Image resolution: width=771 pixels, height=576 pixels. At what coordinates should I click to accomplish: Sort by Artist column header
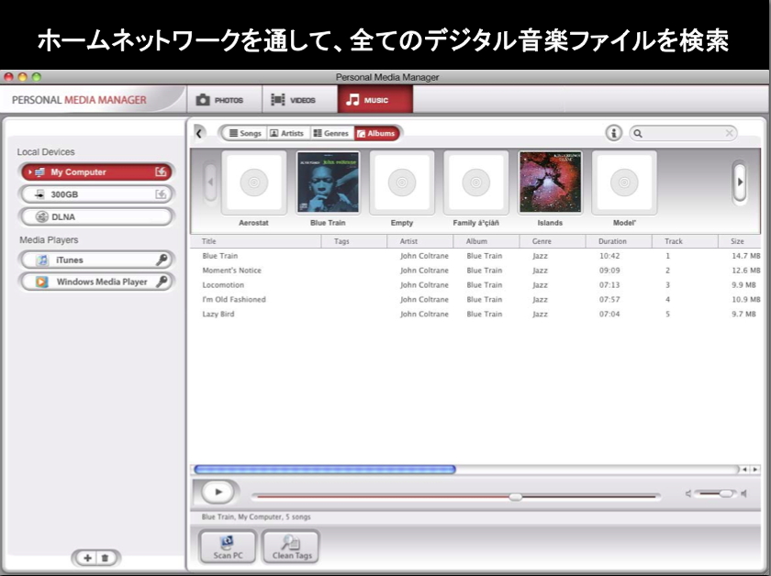tap(420, 241)
